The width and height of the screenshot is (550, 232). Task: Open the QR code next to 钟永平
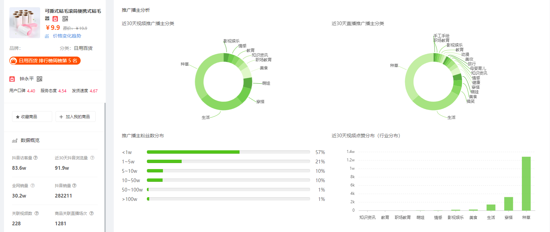pyautogui.click(x=39, y=79)
